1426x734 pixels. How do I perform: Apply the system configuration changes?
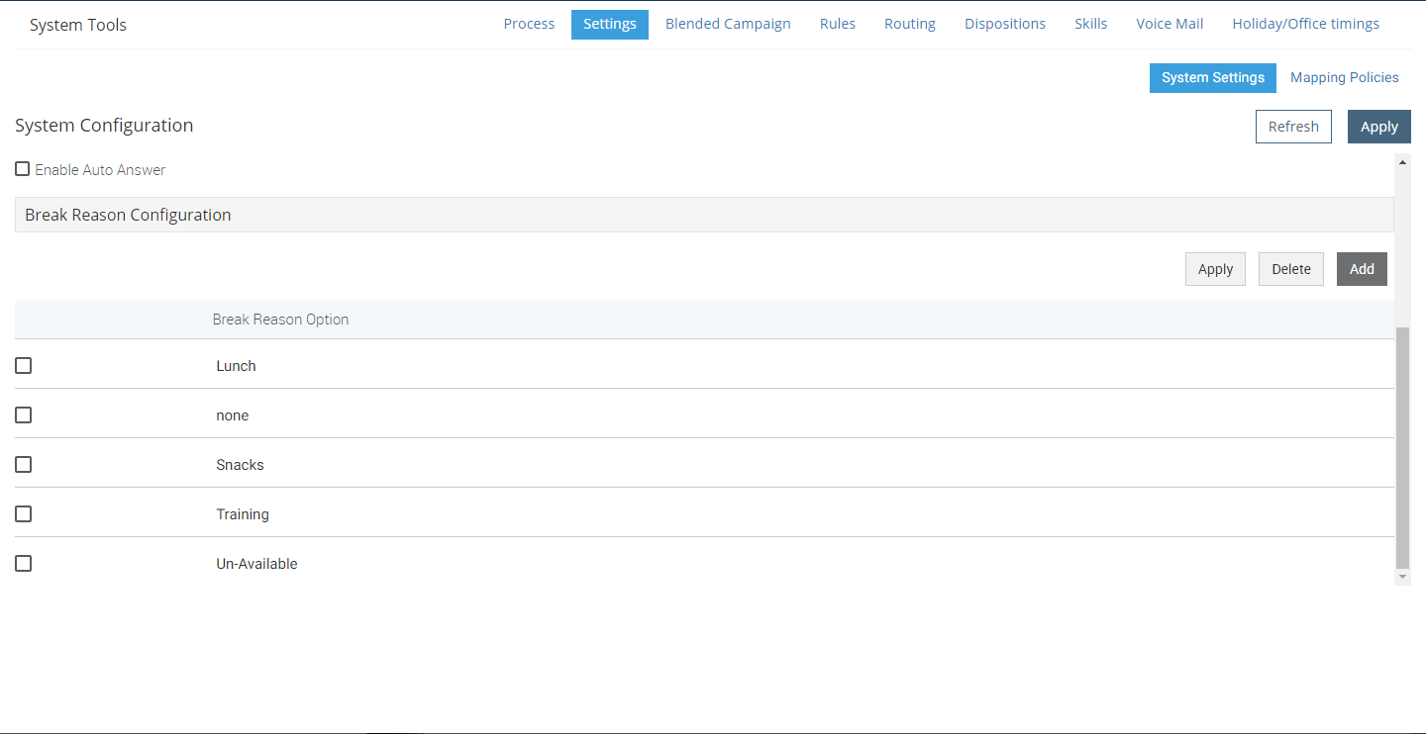[1378, 126]
